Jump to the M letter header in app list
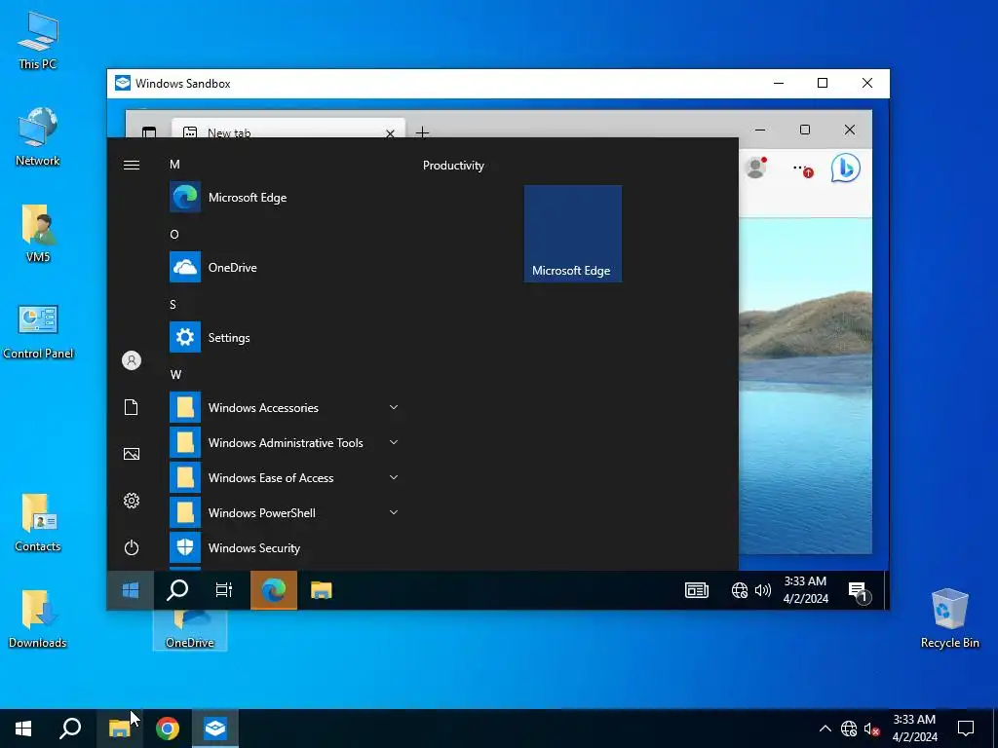 pyautogui.click(x=174, y=165)
